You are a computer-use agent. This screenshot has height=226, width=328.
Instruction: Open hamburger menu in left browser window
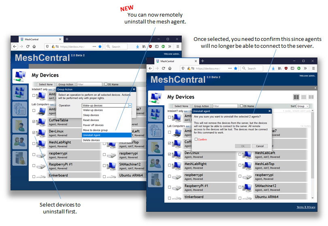[x=178, y=47]
